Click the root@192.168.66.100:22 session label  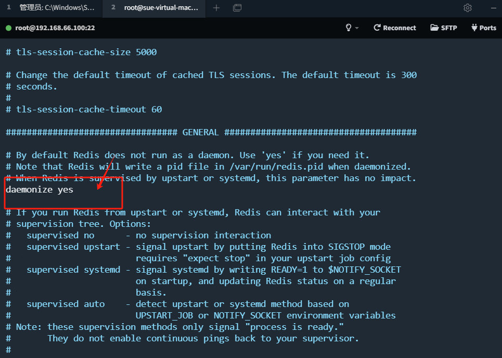pos(55,28)
